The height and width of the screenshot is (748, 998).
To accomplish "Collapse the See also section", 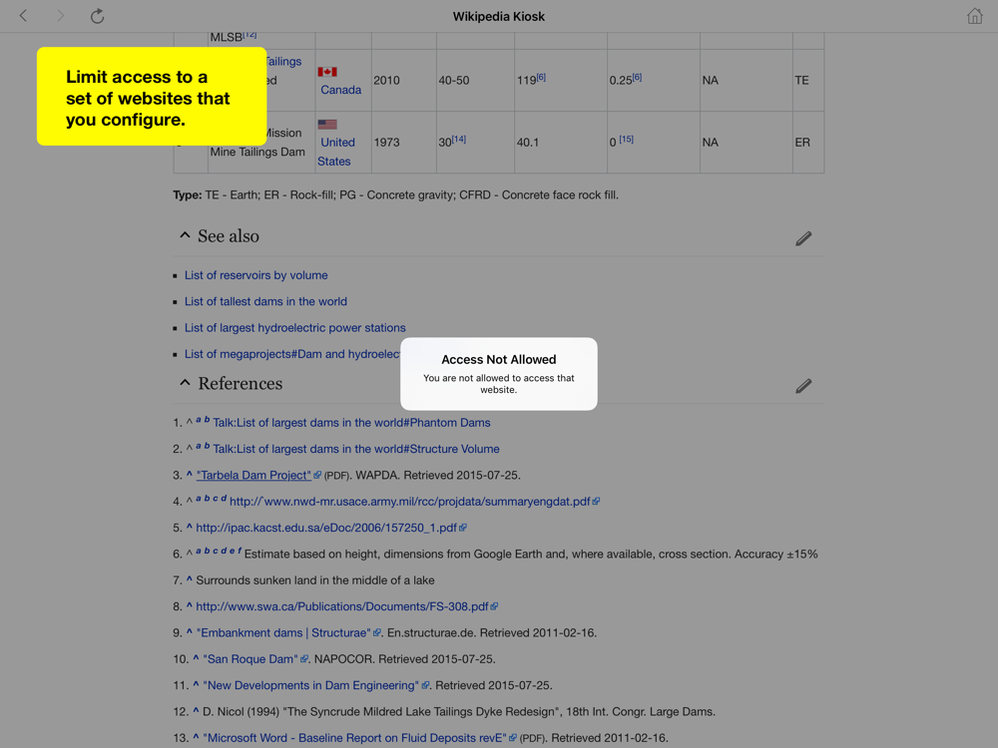I will [x=185, y=235].
